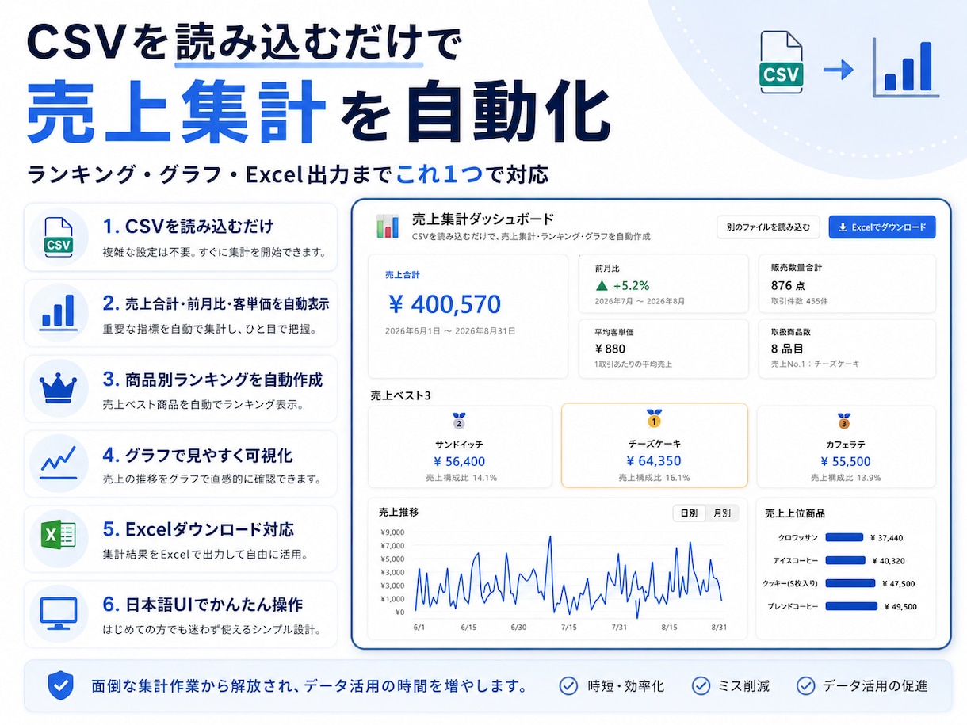Image resolution: width=967 pixels, height=725 pixels.
Task: Click the ¥ 64,350 amount
Action: 654,461
